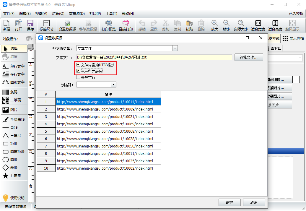Switch to 素材库 tab
This screenshot has width=306, height=211.
(x=275, y=48)
